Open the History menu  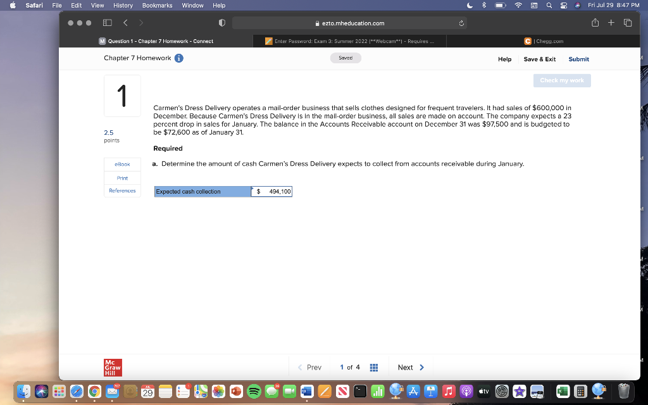(x=123, y=5)
